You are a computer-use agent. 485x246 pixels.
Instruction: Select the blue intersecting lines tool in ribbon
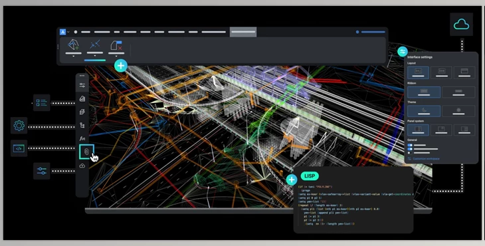(94, 45)
